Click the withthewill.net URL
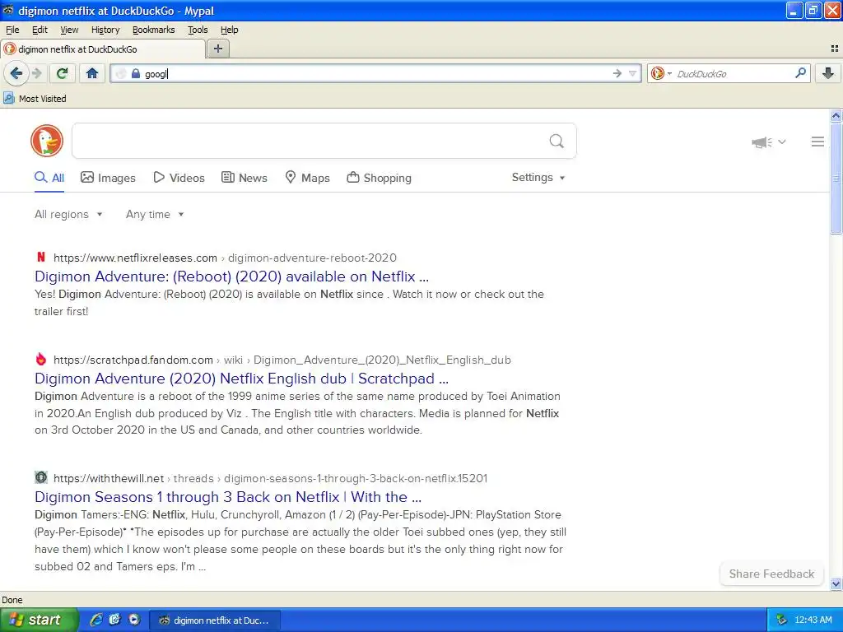 109,478
